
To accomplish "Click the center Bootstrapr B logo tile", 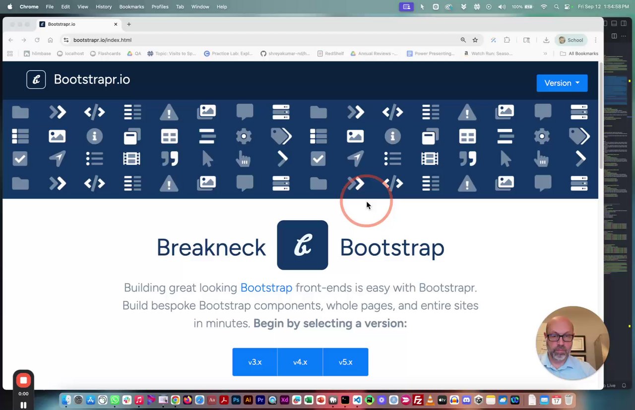I will (x=302, y=245).
